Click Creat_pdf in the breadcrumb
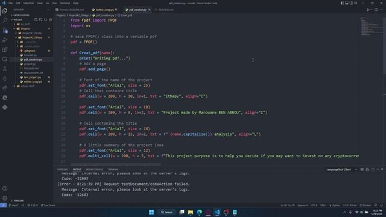Viewport: 386px width, 217px height. pyautogui.click(x=127, y=16)
